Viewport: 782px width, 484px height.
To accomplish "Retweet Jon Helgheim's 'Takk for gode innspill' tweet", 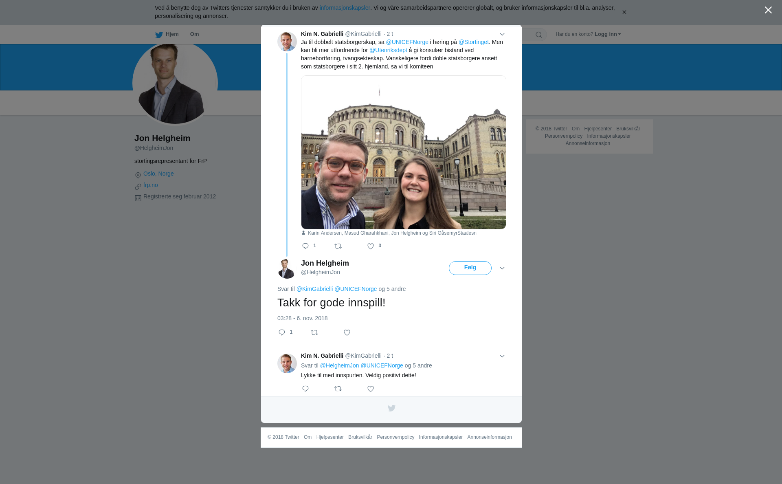I will point(314,332).
